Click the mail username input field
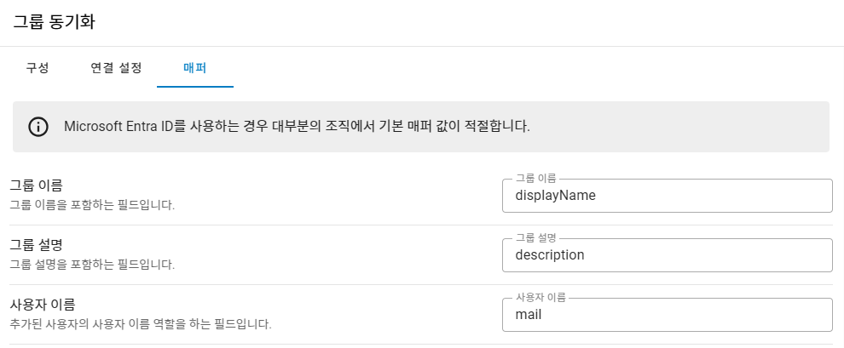The width and height of the screenshot is (844, 348). (667, 315)
